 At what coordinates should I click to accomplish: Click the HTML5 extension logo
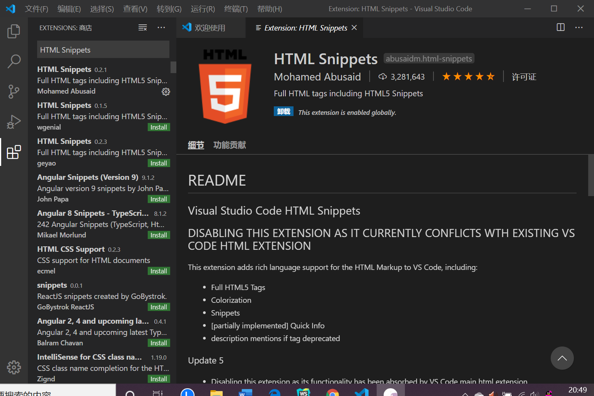tap(225, 87)
